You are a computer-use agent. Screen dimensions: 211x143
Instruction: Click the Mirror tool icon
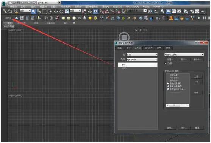(x=150, y=11)
